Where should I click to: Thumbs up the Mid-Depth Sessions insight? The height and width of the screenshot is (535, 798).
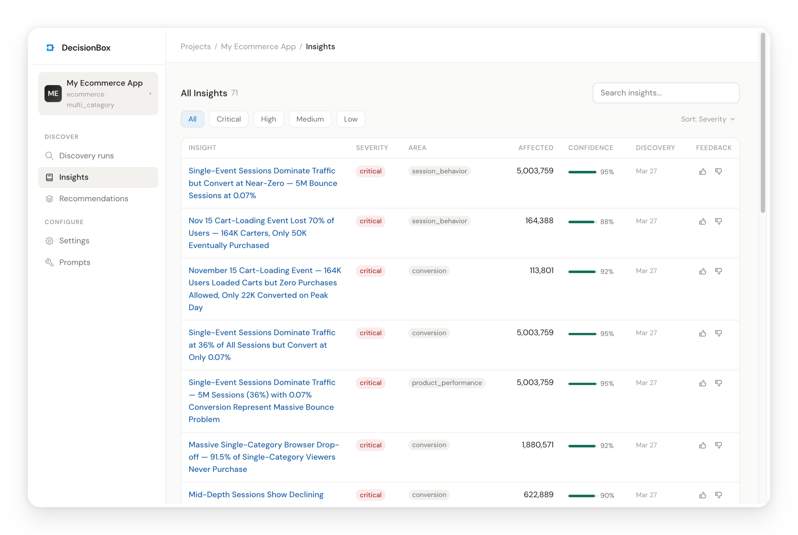click(x=702, y=495)
